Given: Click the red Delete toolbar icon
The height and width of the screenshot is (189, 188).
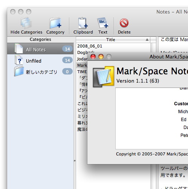Looking at the screenshot, I should (x=124, y=23).
